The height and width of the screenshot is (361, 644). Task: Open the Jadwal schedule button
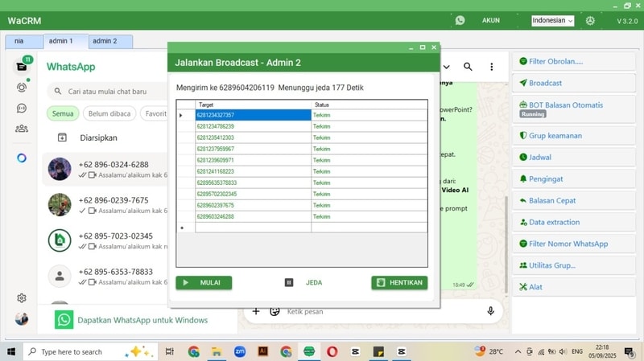574,157
